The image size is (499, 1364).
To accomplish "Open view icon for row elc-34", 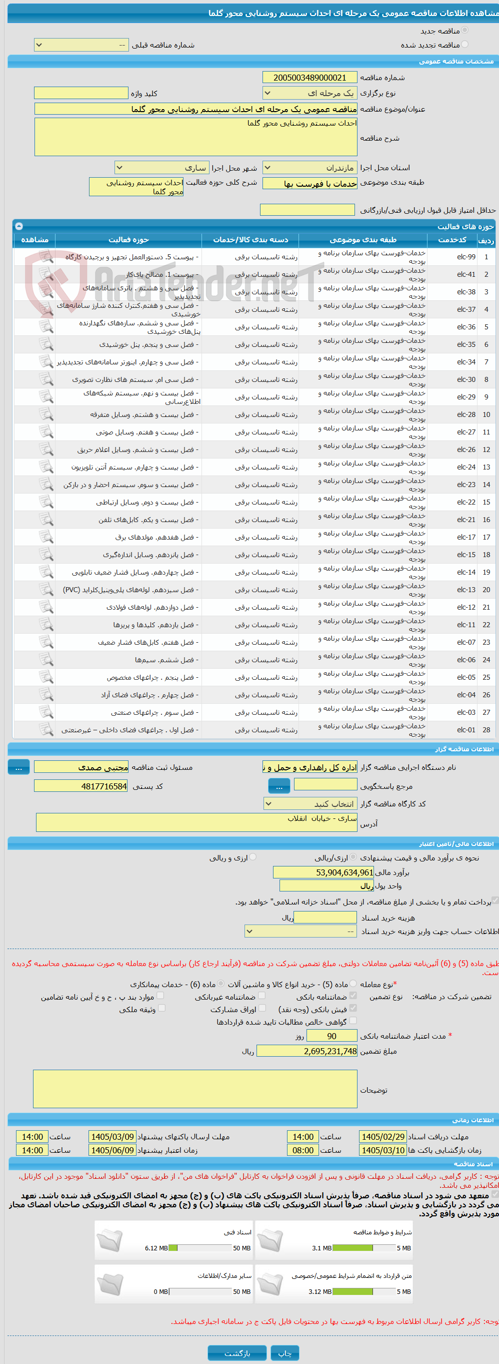I will point(46,362).
